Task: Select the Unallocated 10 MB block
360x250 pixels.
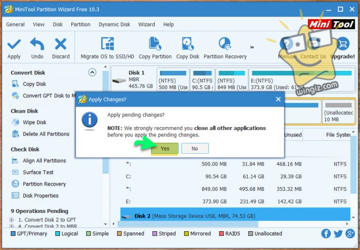Action: (x=338, y=112)
